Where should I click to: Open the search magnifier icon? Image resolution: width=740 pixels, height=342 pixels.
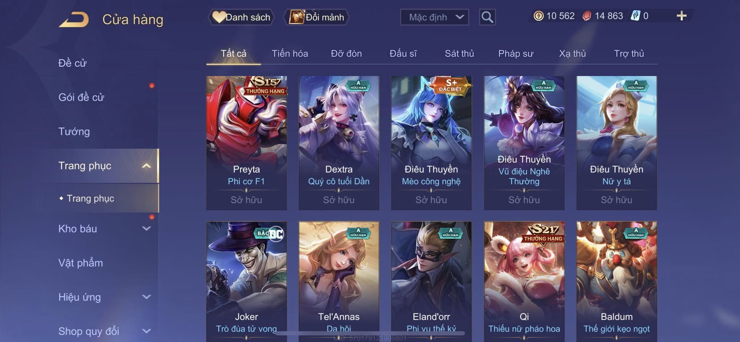487,17
